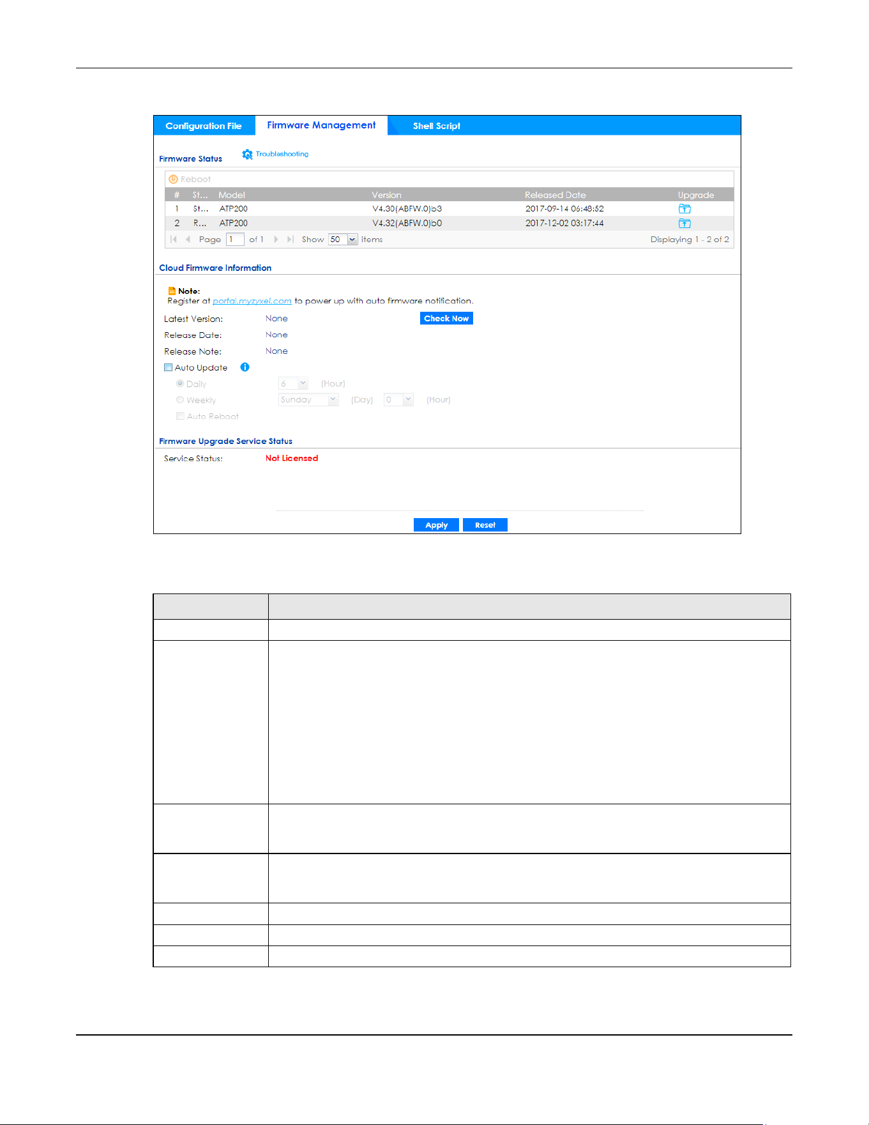Click ATP200 model in row 2

pyautogui.click(x=234, y=224)
